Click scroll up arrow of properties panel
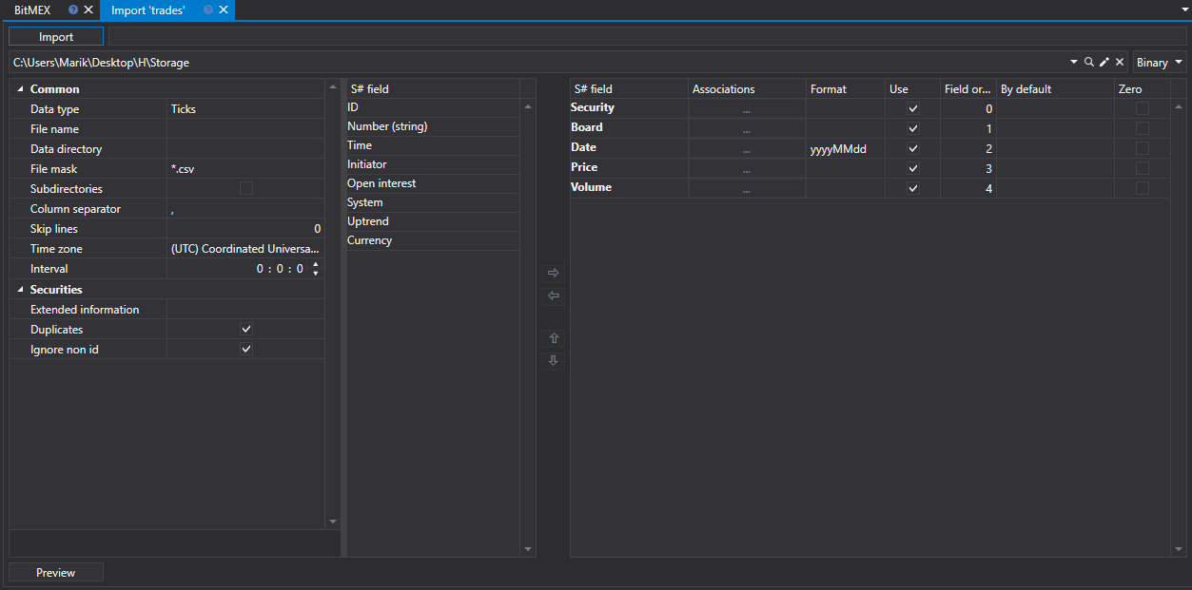 click(332, 86)
